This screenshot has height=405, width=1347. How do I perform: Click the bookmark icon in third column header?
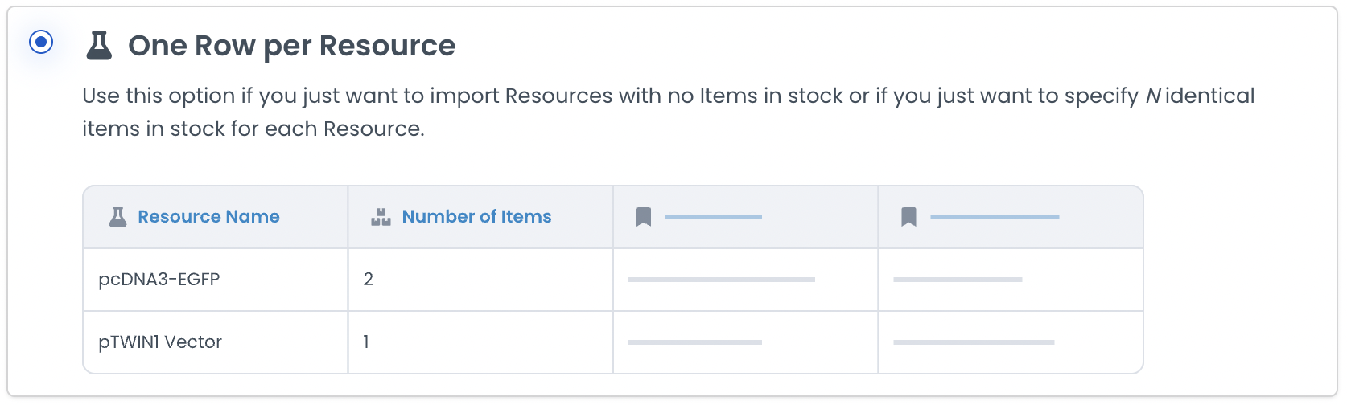pyautogui.click(x=644, y=217)
